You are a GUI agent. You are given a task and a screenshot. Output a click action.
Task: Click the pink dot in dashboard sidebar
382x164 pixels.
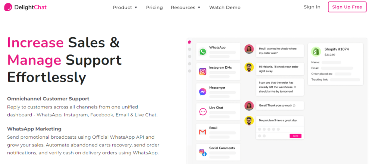pos(190,42)
